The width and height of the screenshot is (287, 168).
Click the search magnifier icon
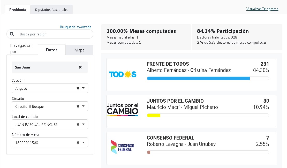click(x=12, y=34)
